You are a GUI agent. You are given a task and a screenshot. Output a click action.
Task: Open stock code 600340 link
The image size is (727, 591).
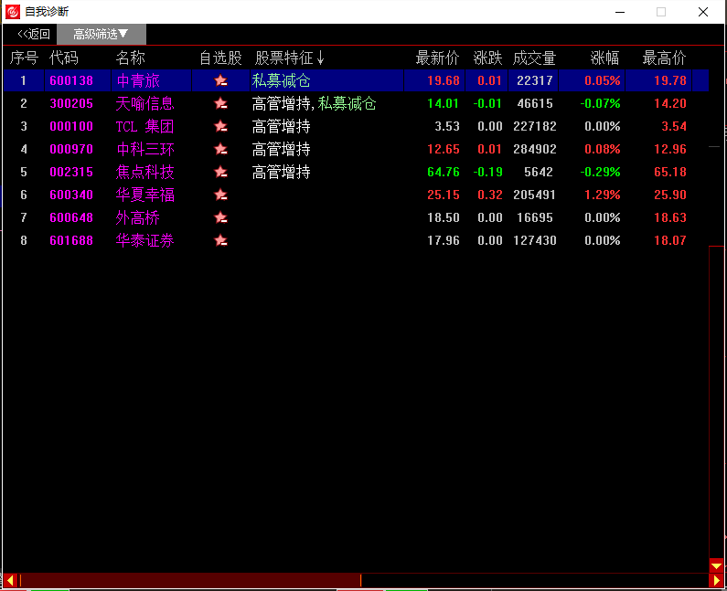(x=71, y=195)
